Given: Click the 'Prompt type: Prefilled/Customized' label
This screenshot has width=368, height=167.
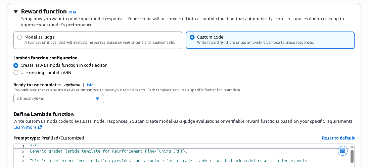Looking at the screenshot, I should coord(49,138).
